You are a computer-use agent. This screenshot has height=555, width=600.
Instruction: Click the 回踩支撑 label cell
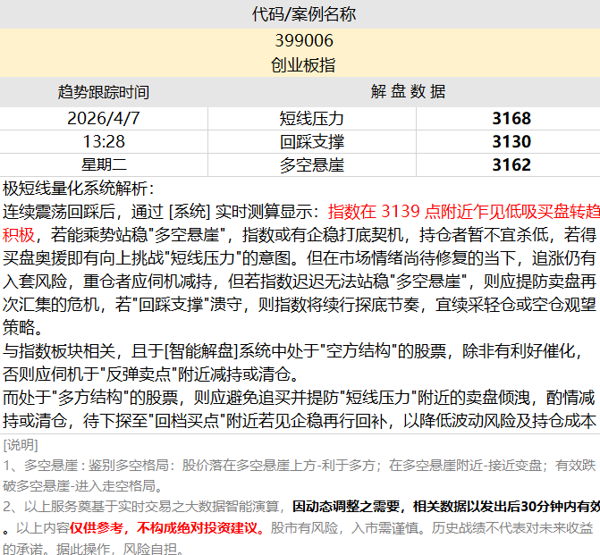311,141
